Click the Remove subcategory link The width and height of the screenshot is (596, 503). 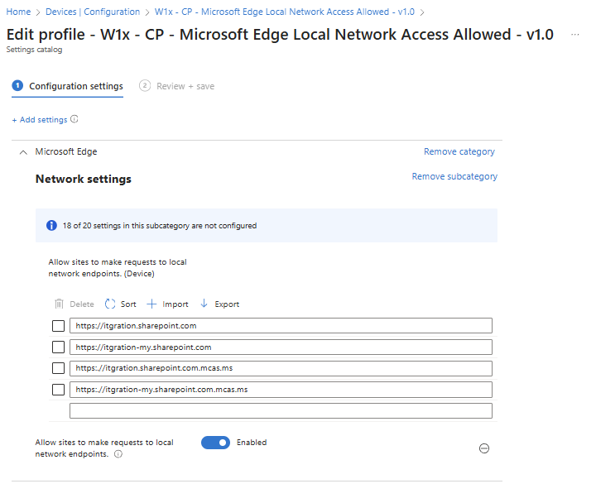(454, 176)
